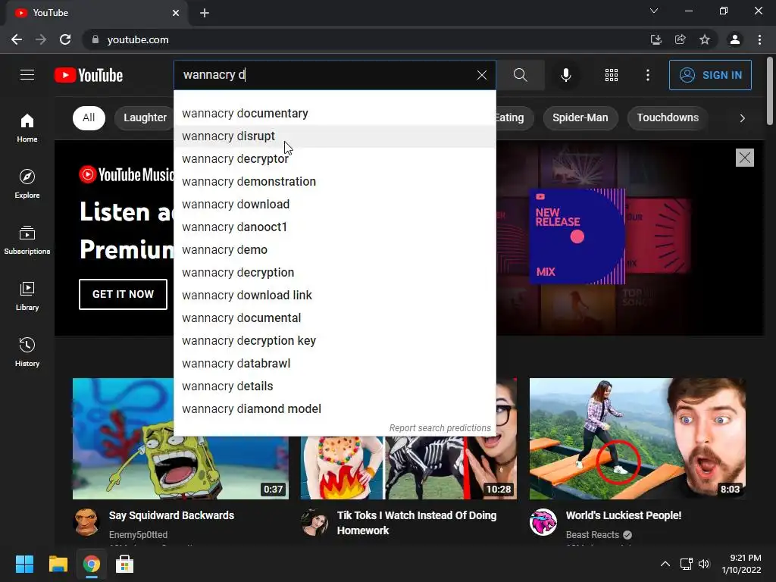Open tab search dropdown arrow
Screen dimensions: 776x582
pos(654,11)
